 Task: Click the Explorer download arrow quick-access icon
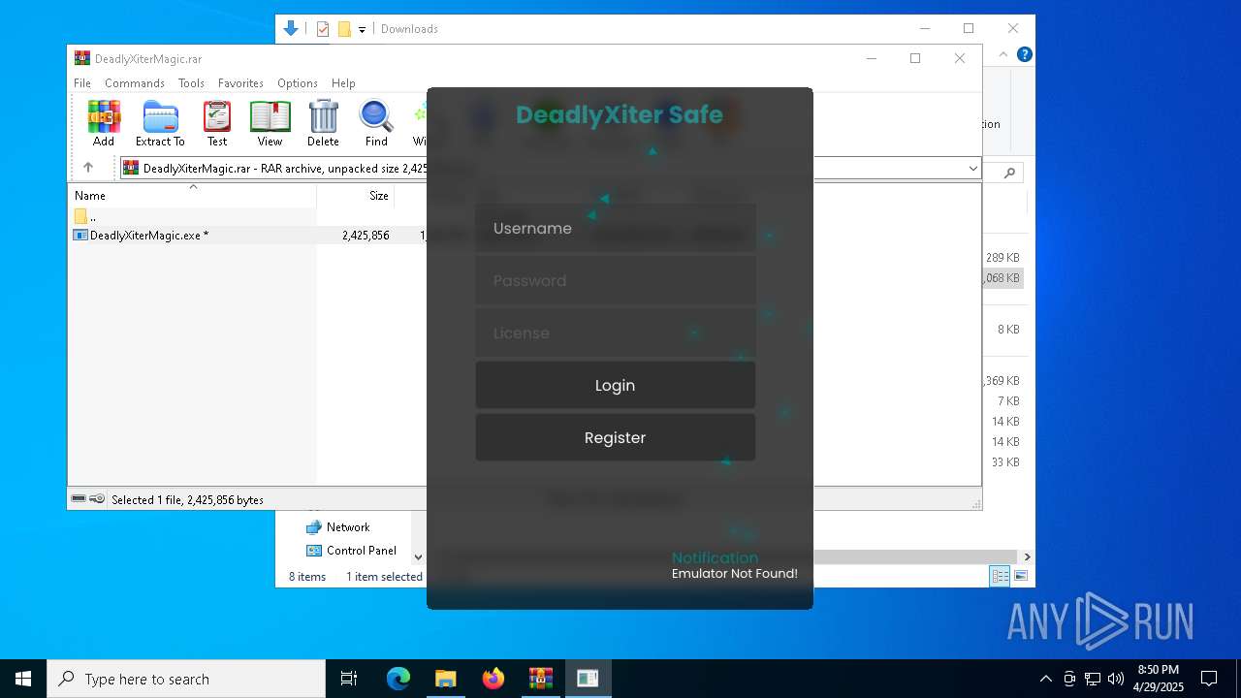point(291,29)
